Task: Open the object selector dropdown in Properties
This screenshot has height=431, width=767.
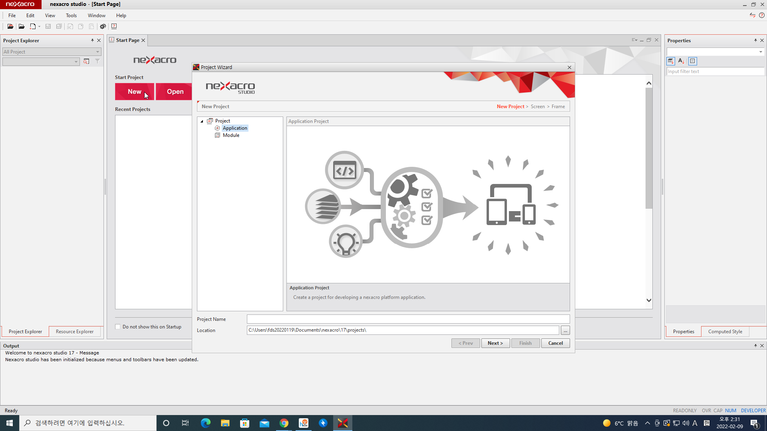Action: click(x=761, y=52)
